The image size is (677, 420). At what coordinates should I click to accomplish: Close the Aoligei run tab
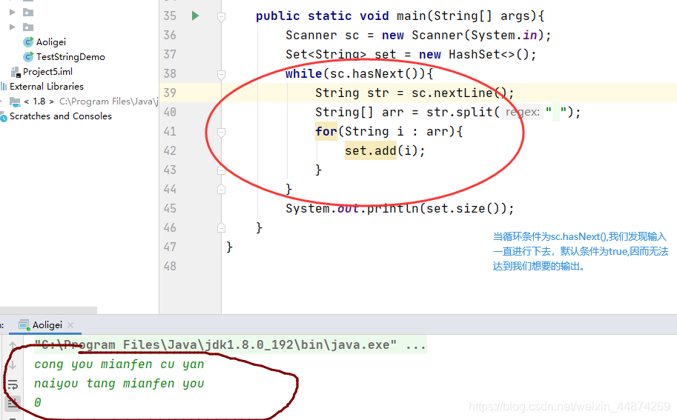point(70,324)
